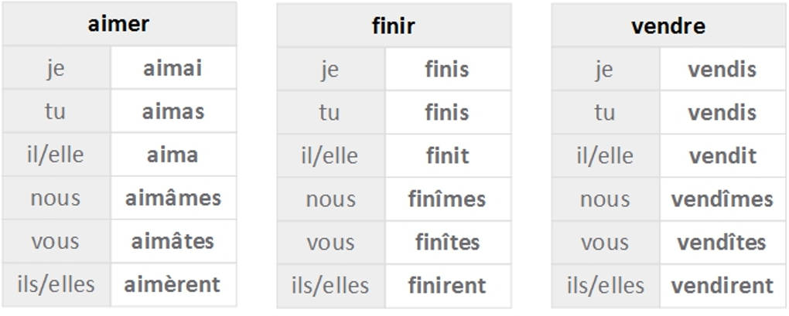Select the "aimai" cell

[x=172, y=68]
